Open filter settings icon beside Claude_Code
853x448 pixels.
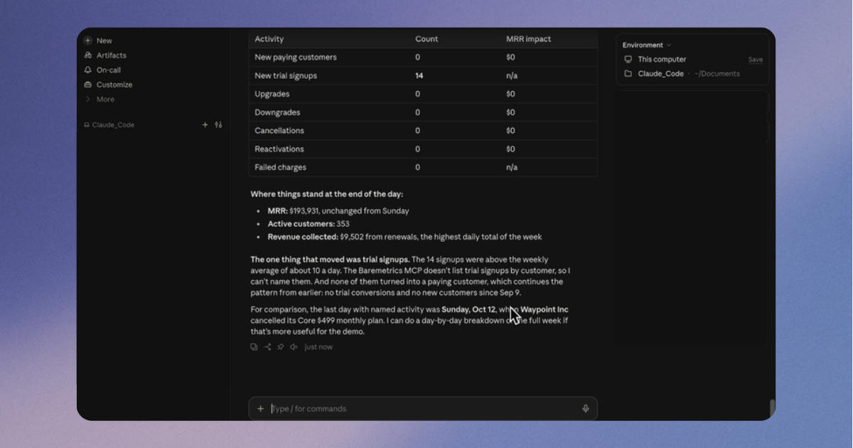coord(218,124)
